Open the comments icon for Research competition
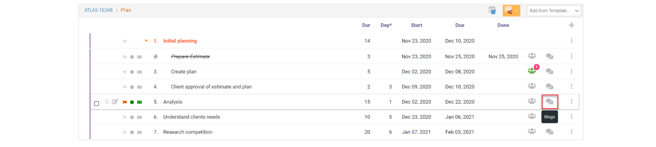This screenshot has height=147, width=656. pyautogui.click(x=549, y=132)
